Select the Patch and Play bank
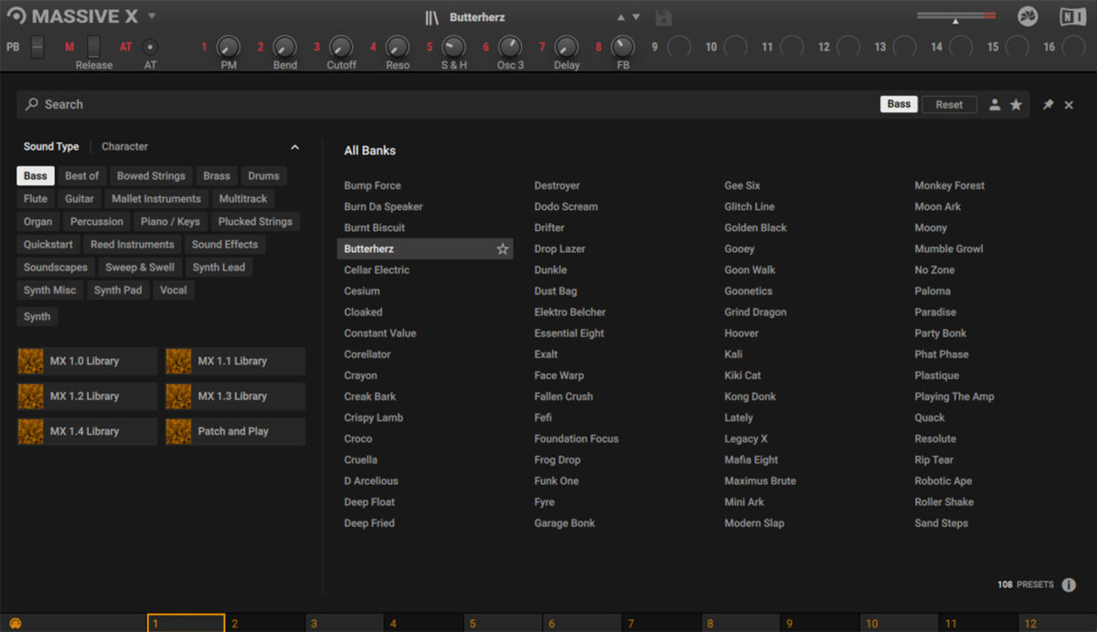This screenshot has height=632, width=1097. click(234, 431)
